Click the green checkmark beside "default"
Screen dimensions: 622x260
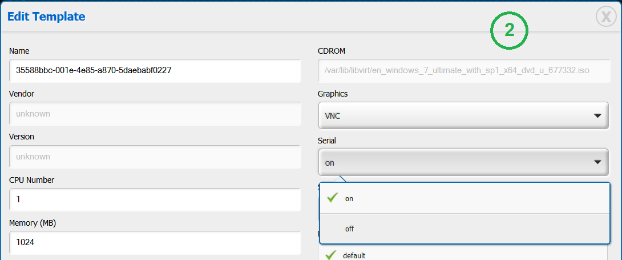330,255
